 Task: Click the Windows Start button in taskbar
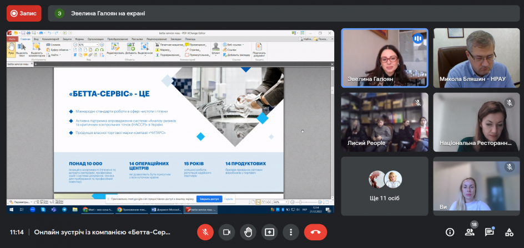tap(10, 210)
